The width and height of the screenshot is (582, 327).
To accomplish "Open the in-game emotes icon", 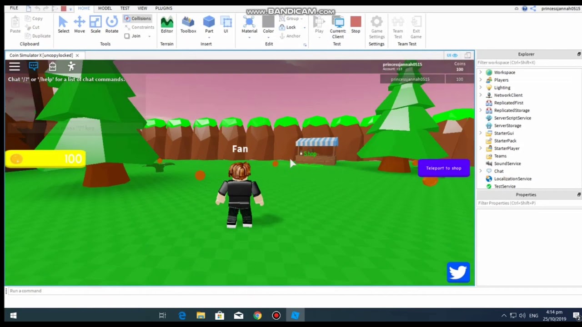I will click(x=71, y=67).
